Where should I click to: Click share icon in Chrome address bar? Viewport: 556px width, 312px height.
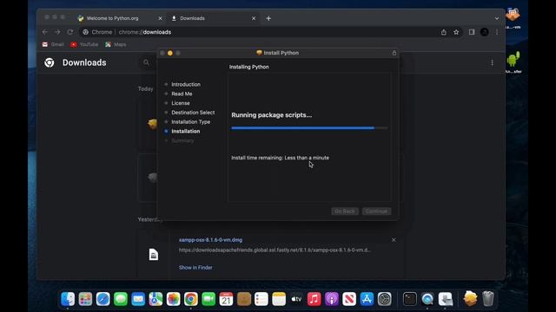coord(444,32)
